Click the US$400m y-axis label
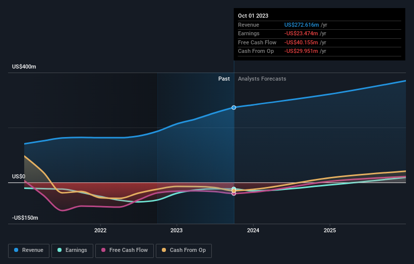414x264 pixels. click(x=24, y=67)
